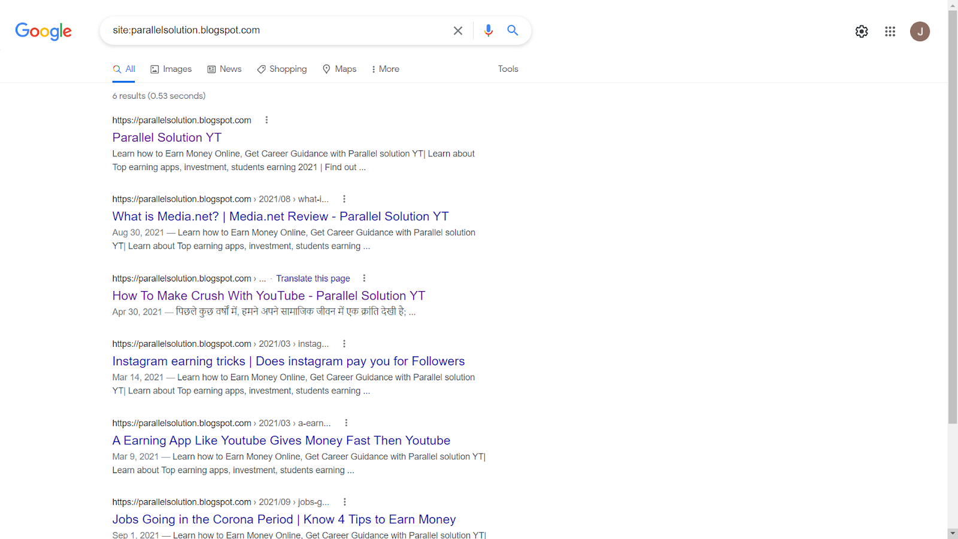The height and width of the screenshot is (539, 958).
Task: Click the Aug 30, 2021 snippet date
Action: click(138, 232)
